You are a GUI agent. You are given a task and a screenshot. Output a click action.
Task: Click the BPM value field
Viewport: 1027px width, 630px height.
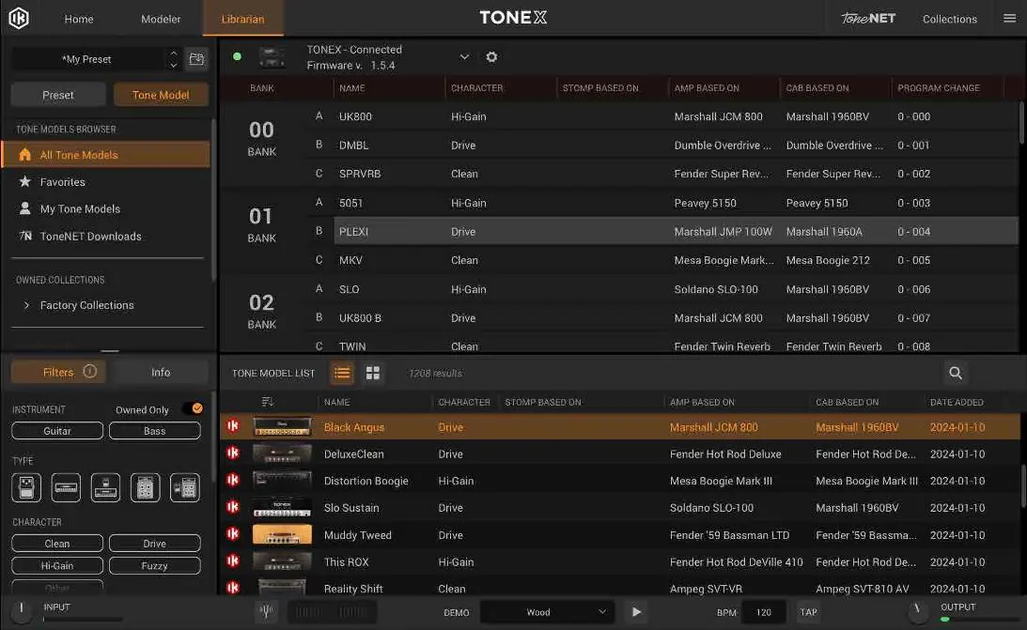pos(763,611)
